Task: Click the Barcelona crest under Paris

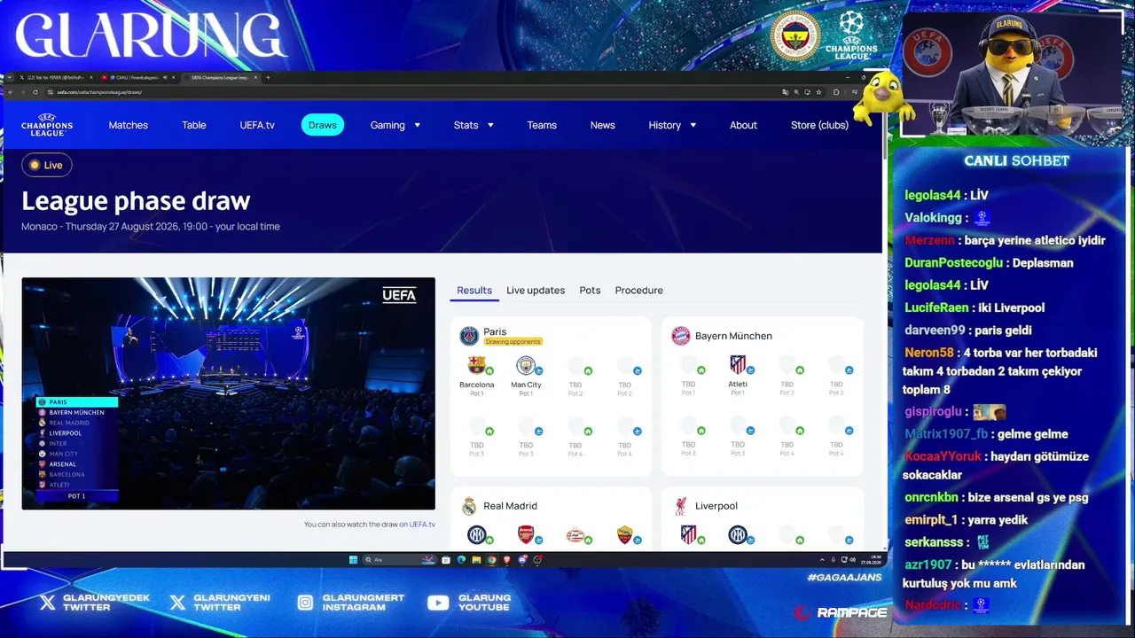Action: pyautogui.click(x=476, y=365)
